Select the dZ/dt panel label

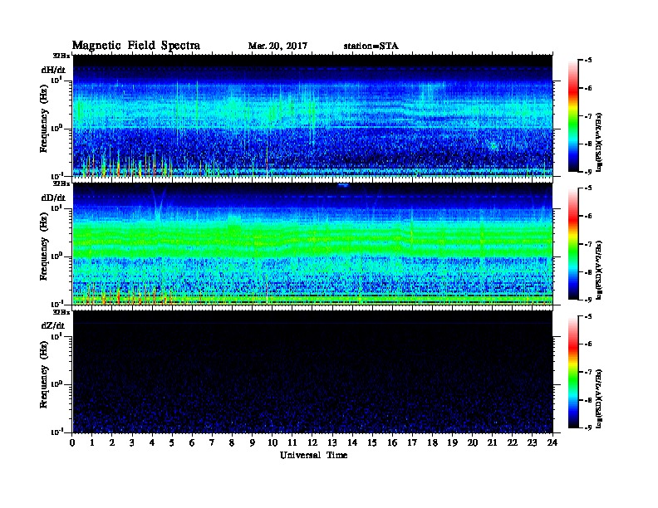53,325
